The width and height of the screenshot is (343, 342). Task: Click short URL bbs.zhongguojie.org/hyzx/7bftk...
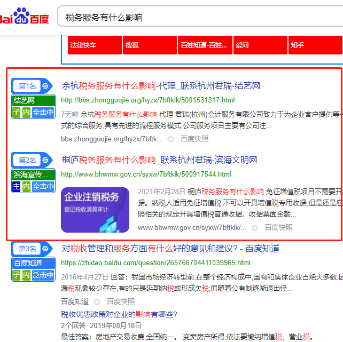[x=112, y=139]
